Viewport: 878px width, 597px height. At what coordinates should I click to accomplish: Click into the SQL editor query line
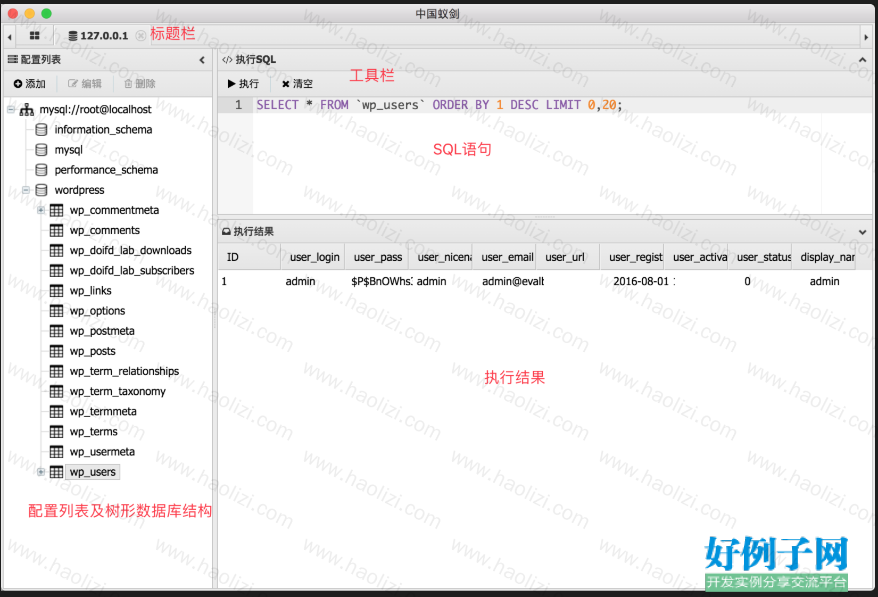pos(439,105)
